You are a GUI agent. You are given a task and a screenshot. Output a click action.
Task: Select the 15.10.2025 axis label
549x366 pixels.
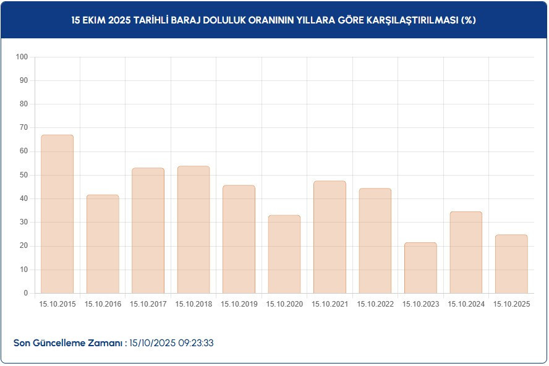512,304
